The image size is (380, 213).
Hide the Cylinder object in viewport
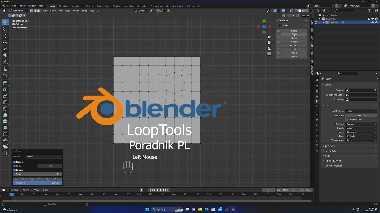pyautogui.click(x=373, y=22)
